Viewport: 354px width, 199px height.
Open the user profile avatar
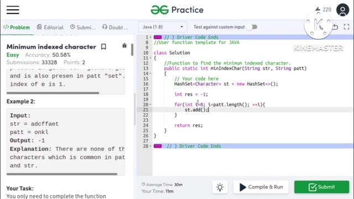coord(342,10)
